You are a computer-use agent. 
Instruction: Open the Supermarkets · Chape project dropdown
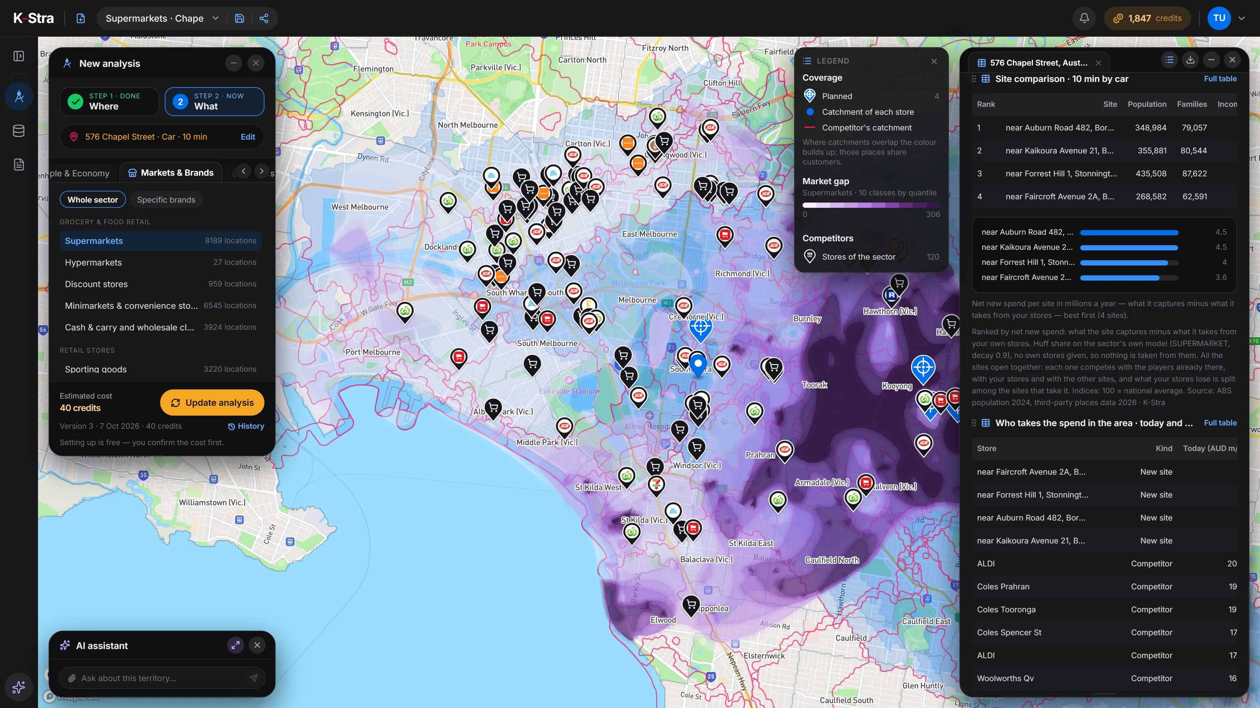click(162, 19)
